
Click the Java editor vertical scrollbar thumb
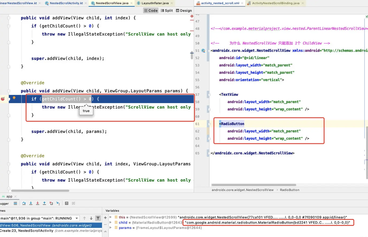(192, 55)
